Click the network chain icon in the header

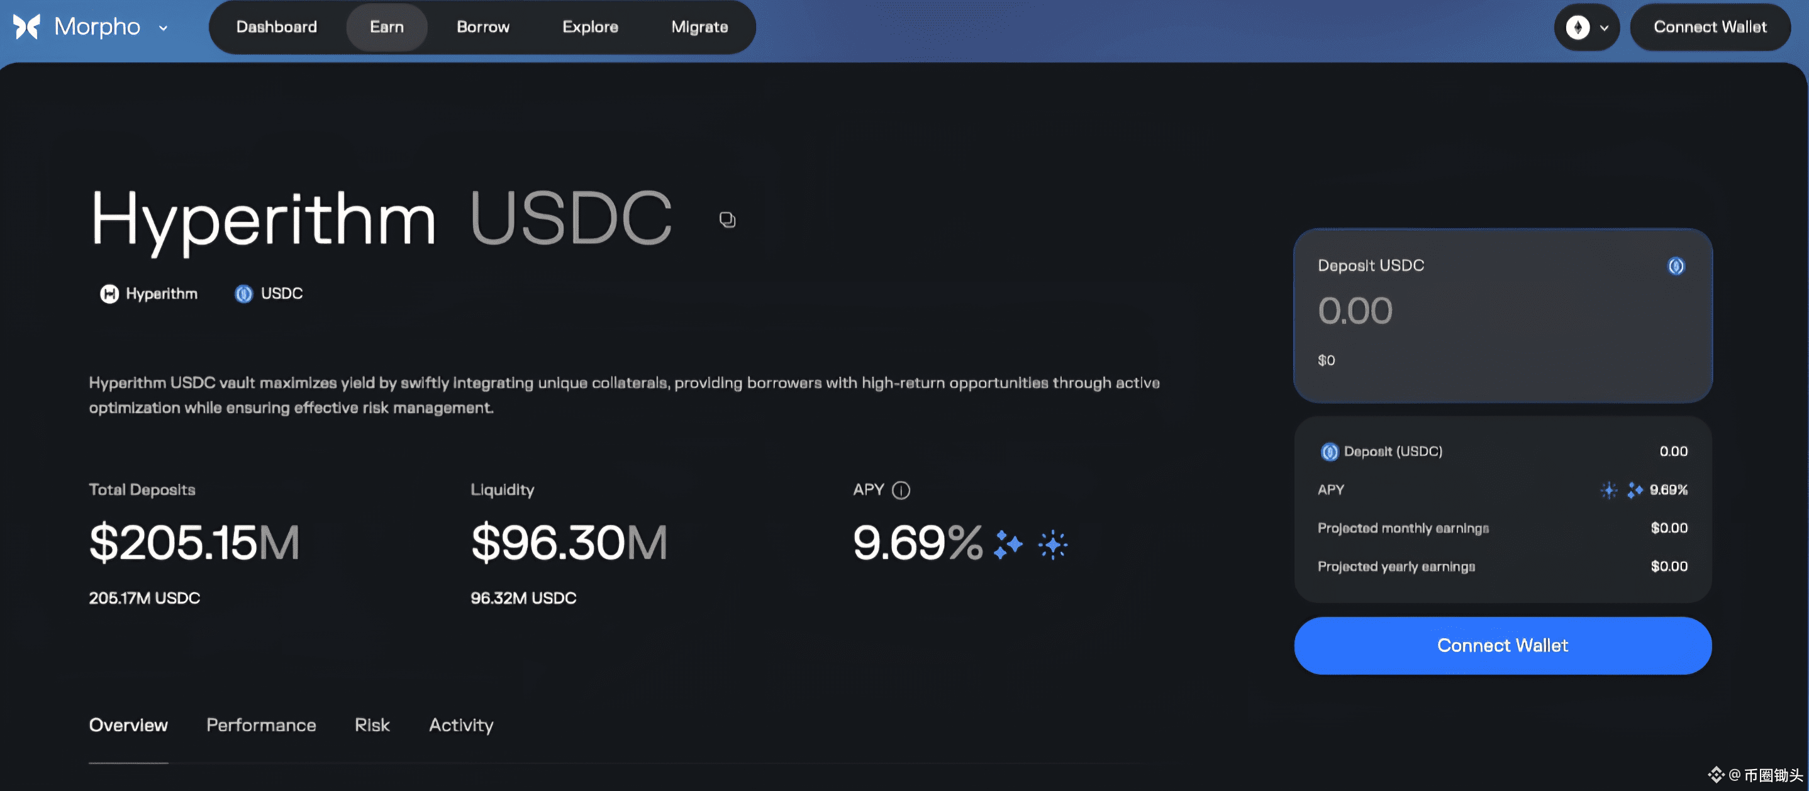pyautogui.click(x=1579, y=26)
